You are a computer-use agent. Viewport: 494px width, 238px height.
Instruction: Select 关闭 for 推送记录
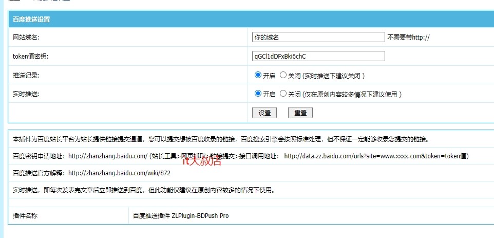[x=283, y=75]
